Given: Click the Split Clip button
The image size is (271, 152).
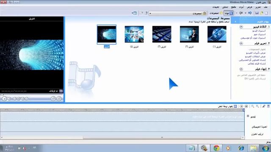Looking at the screenshot, I should coord(53,99).
